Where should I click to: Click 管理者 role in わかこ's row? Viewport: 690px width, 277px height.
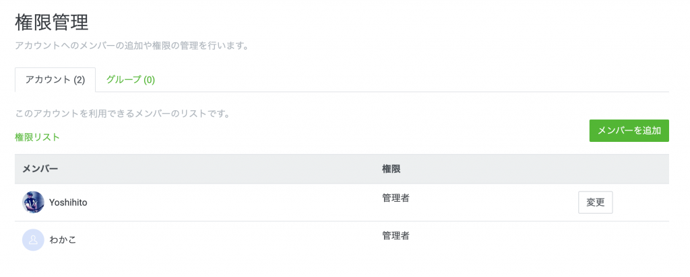click(396, 236)
